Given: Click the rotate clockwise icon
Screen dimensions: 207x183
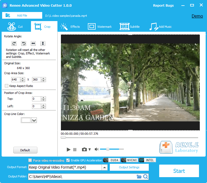Looking at the screenshot, I should point(14,43).
